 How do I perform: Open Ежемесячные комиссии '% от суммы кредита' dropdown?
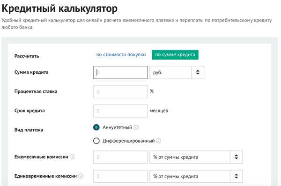tap(196, 157)
